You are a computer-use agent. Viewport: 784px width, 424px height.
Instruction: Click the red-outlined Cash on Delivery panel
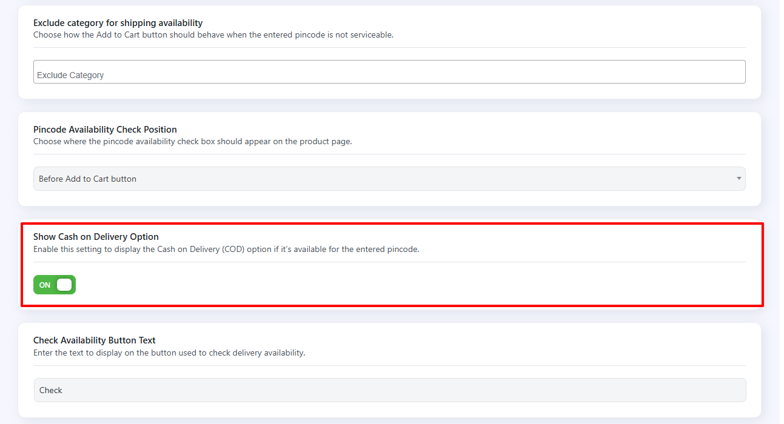tap(424, 285)
